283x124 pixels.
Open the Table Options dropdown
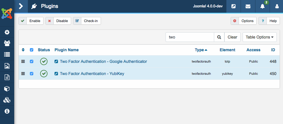[x=260, y=37]
